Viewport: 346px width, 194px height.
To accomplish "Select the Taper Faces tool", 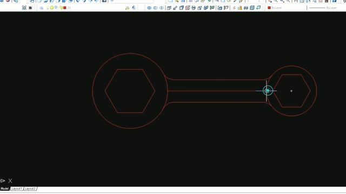I will tap(199, 8).
